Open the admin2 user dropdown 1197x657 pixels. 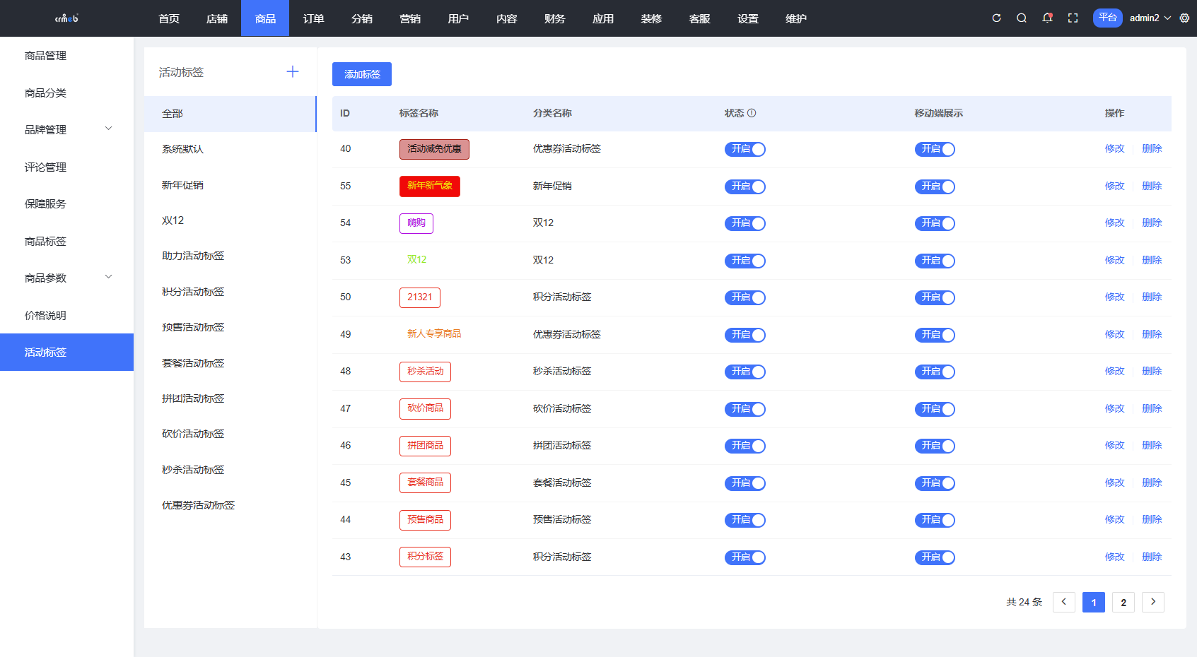(x=1150, y=18)
